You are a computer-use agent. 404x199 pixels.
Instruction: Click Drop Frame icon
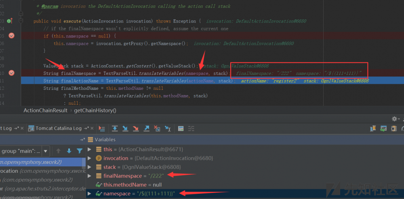(157, 129)
